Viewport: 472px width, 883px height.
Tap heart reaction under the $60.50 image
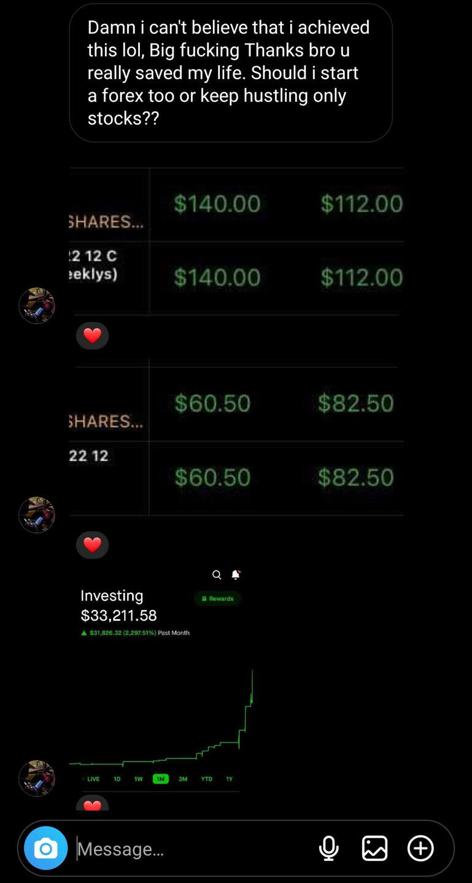coord(92,545)
